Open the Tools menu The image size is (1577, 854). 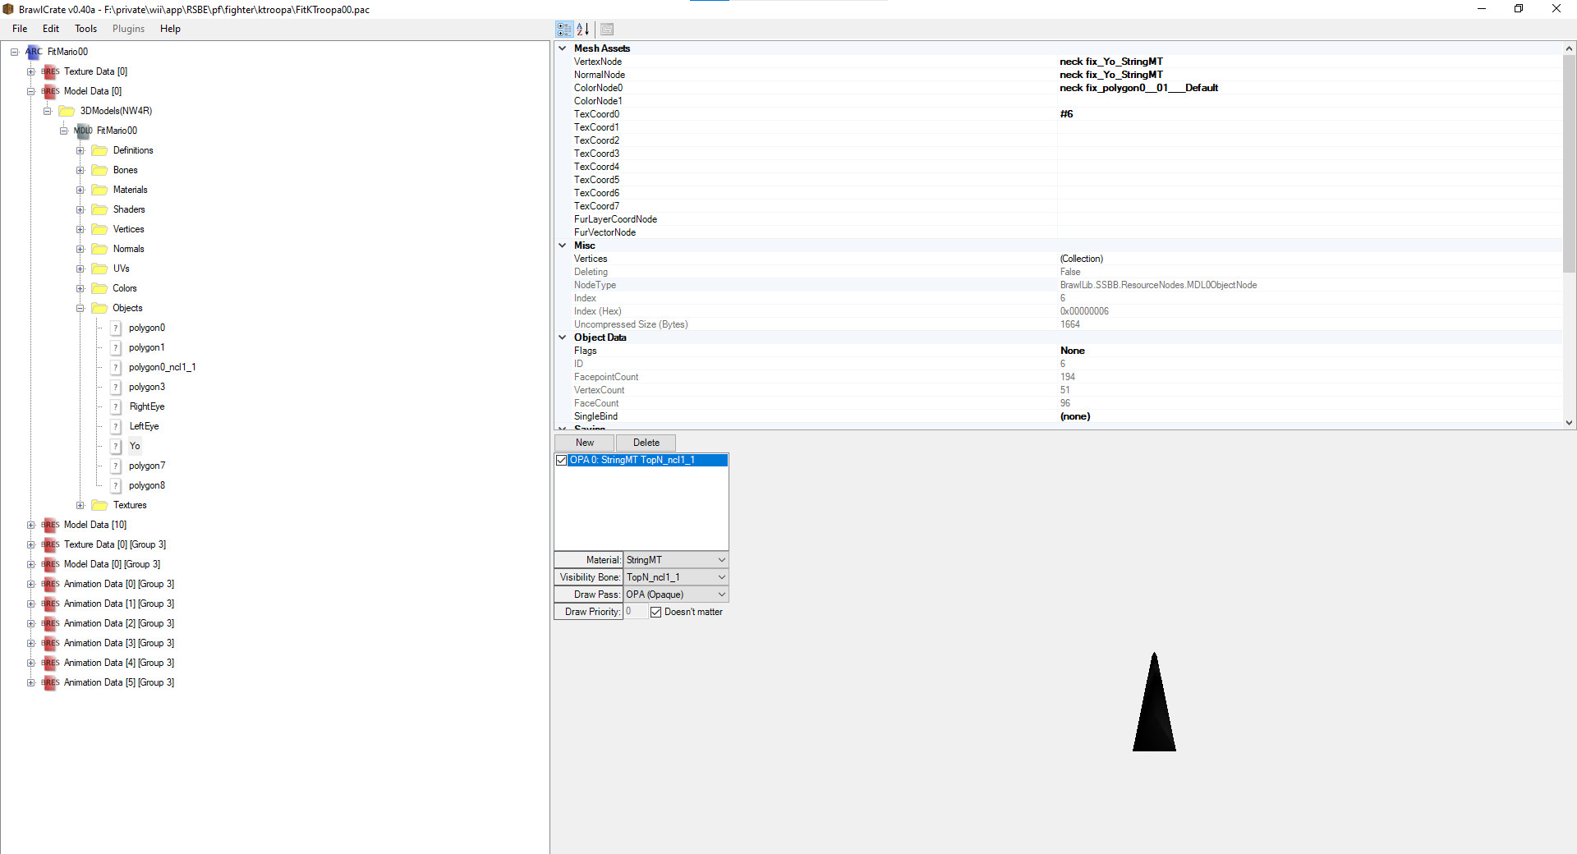(85, 29)
